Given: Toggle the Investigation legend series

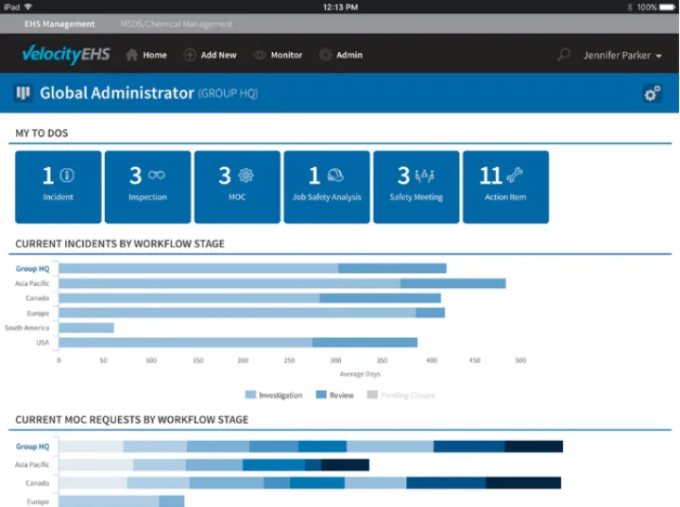Looking at the screenshot, I should tap(274, 396).
